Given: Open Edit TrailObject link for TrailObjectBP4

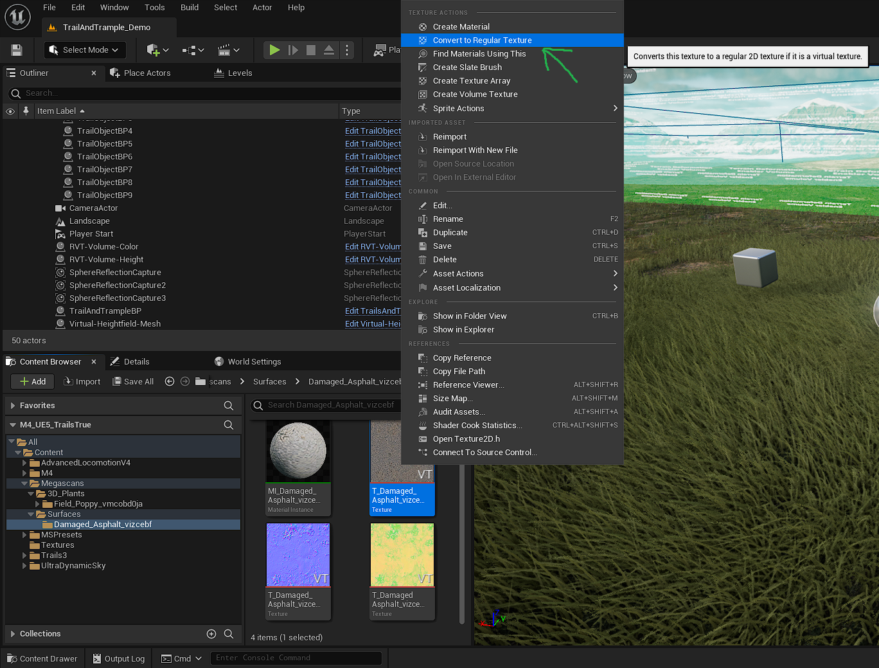Looking at the screenshot, I should (x=373, y=131).
